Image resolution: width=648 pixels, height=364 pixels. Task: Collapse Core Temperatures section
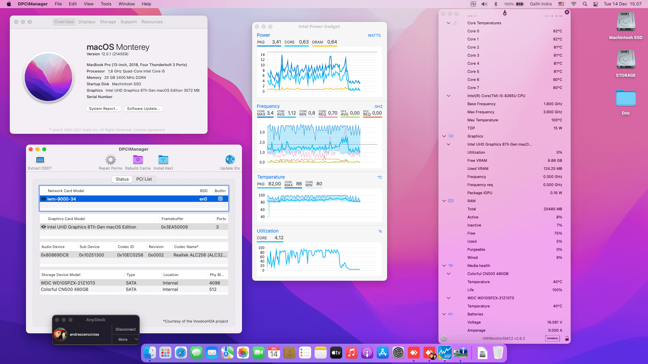pyautogui.click(x=449, y=23)
